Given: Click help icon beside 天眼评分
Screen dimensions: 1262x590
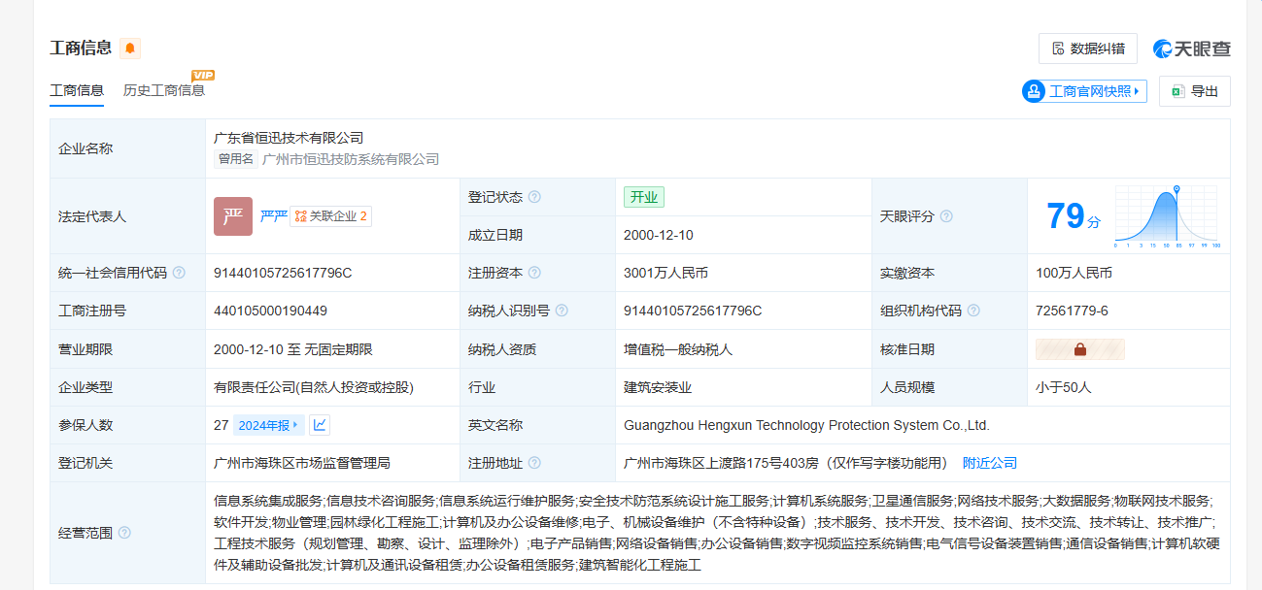Looking at the screenshot, I should pos(946,216).
